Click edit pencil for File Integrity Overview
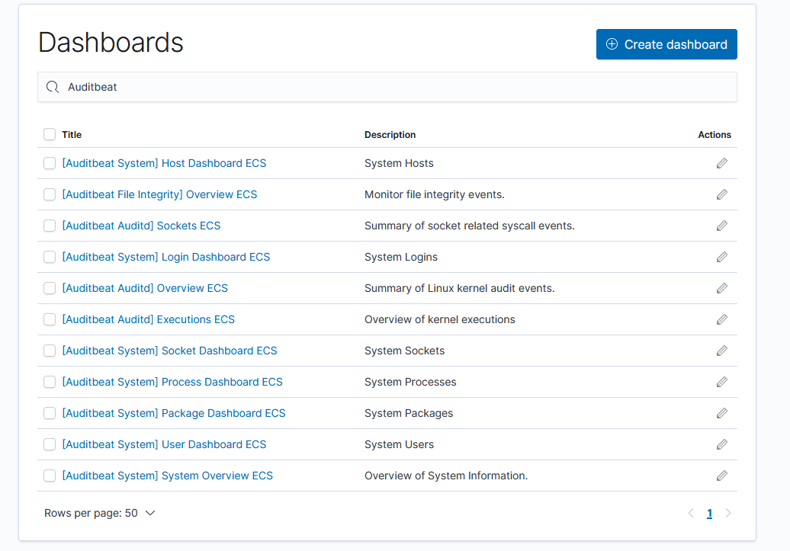 tap(721, 194)
